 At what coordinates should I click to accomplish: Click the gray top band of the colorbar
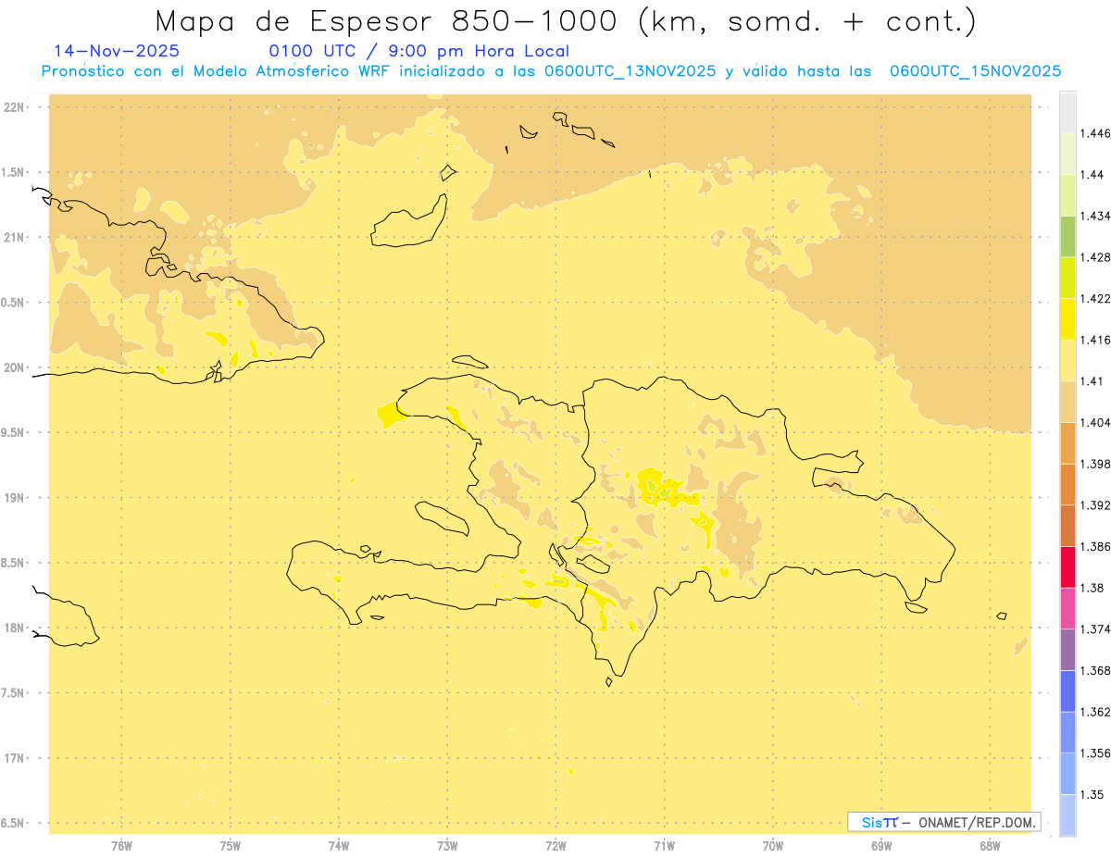tap(1067, 112)
